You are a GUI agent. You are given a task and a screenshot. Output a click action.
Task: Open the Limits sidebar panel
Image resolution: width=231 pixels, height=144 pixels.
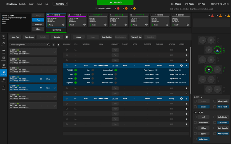3,37
